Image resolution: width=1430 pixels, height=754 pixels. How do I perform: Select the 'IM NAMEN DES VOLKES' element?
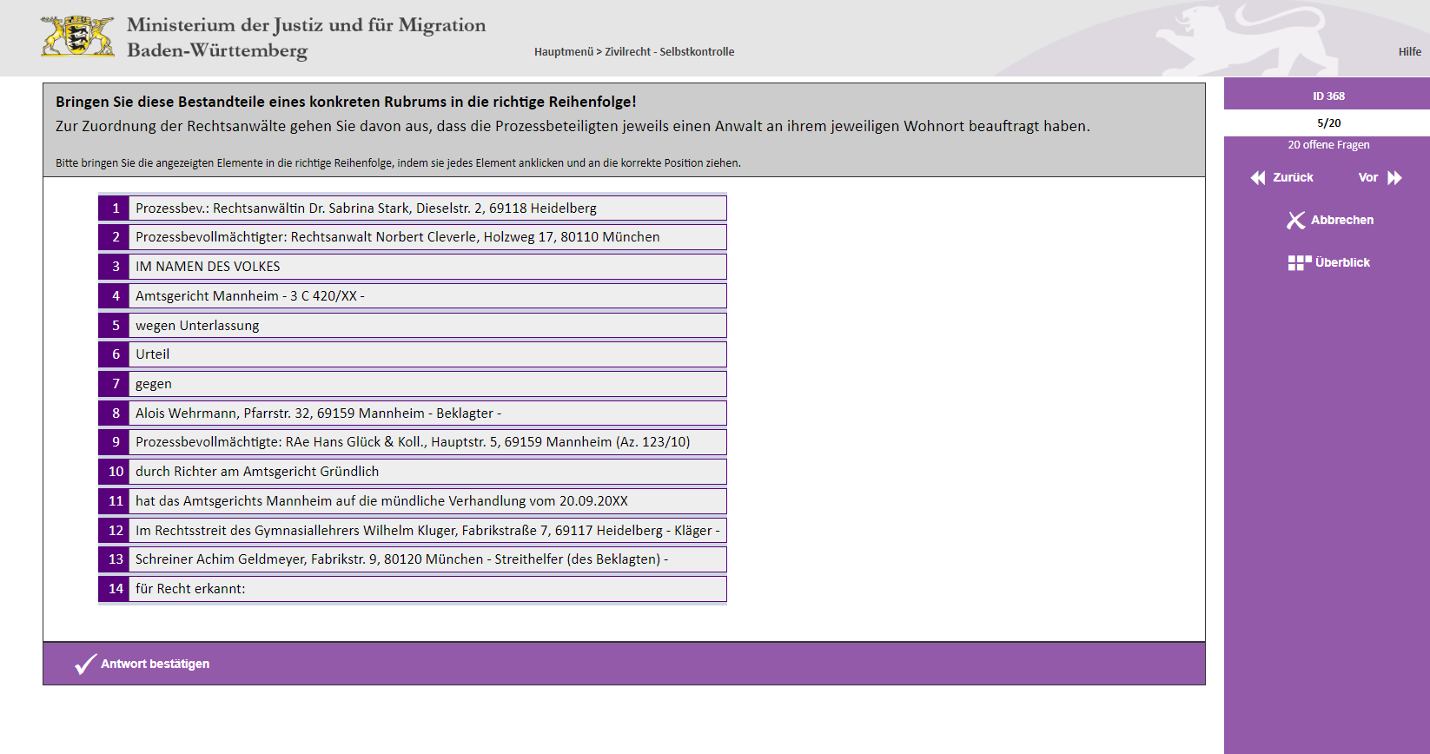(x=426, y=267)
